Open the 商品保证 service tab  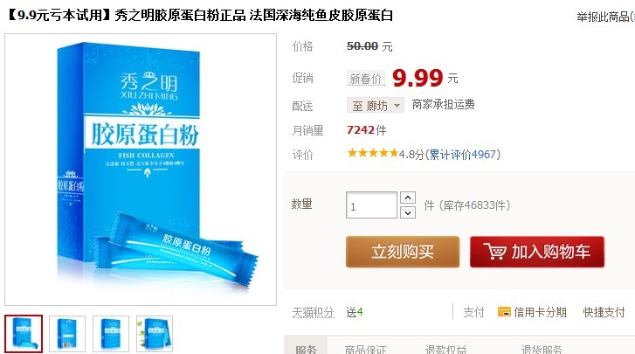[x=365, y=349]
